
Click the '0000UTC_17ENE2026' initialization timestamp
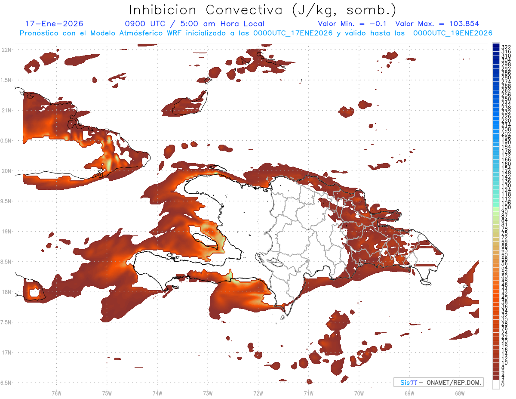293,33
